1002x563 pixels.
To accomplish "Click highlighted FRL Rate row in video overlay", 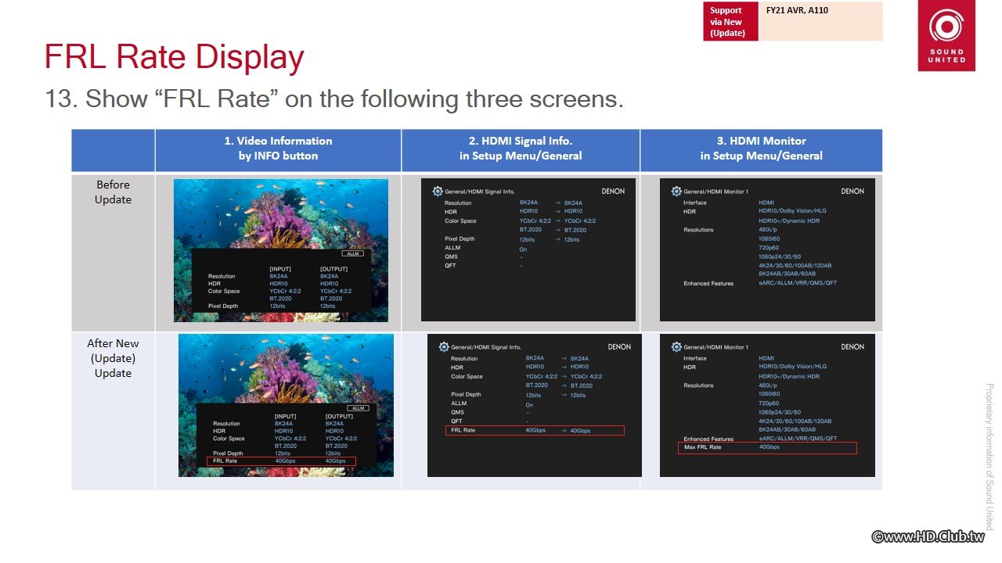I will coord(281,461).
